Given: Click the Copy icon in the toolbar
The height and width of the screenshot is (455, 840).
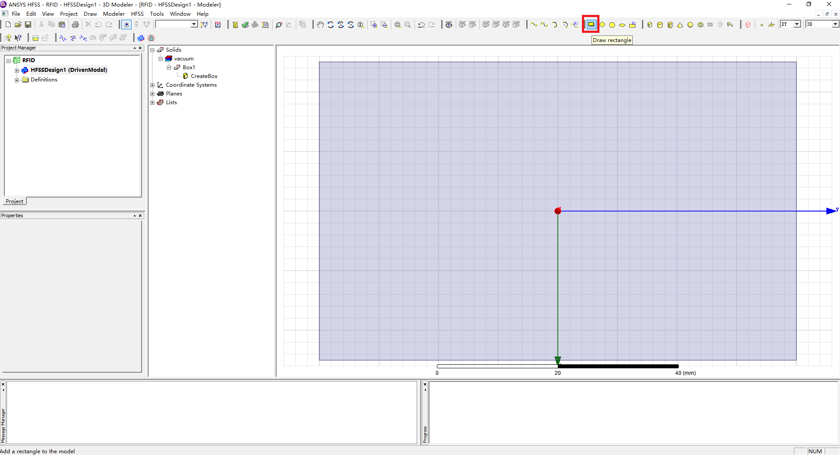Looking at the screenshot, I should [x=51, y=25].
